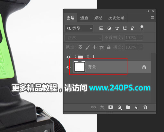This screenshot has height=132, width=164.
Task: Expand the 组 1 group chevron
Action: pyautogui.click(x=75, y=57)
